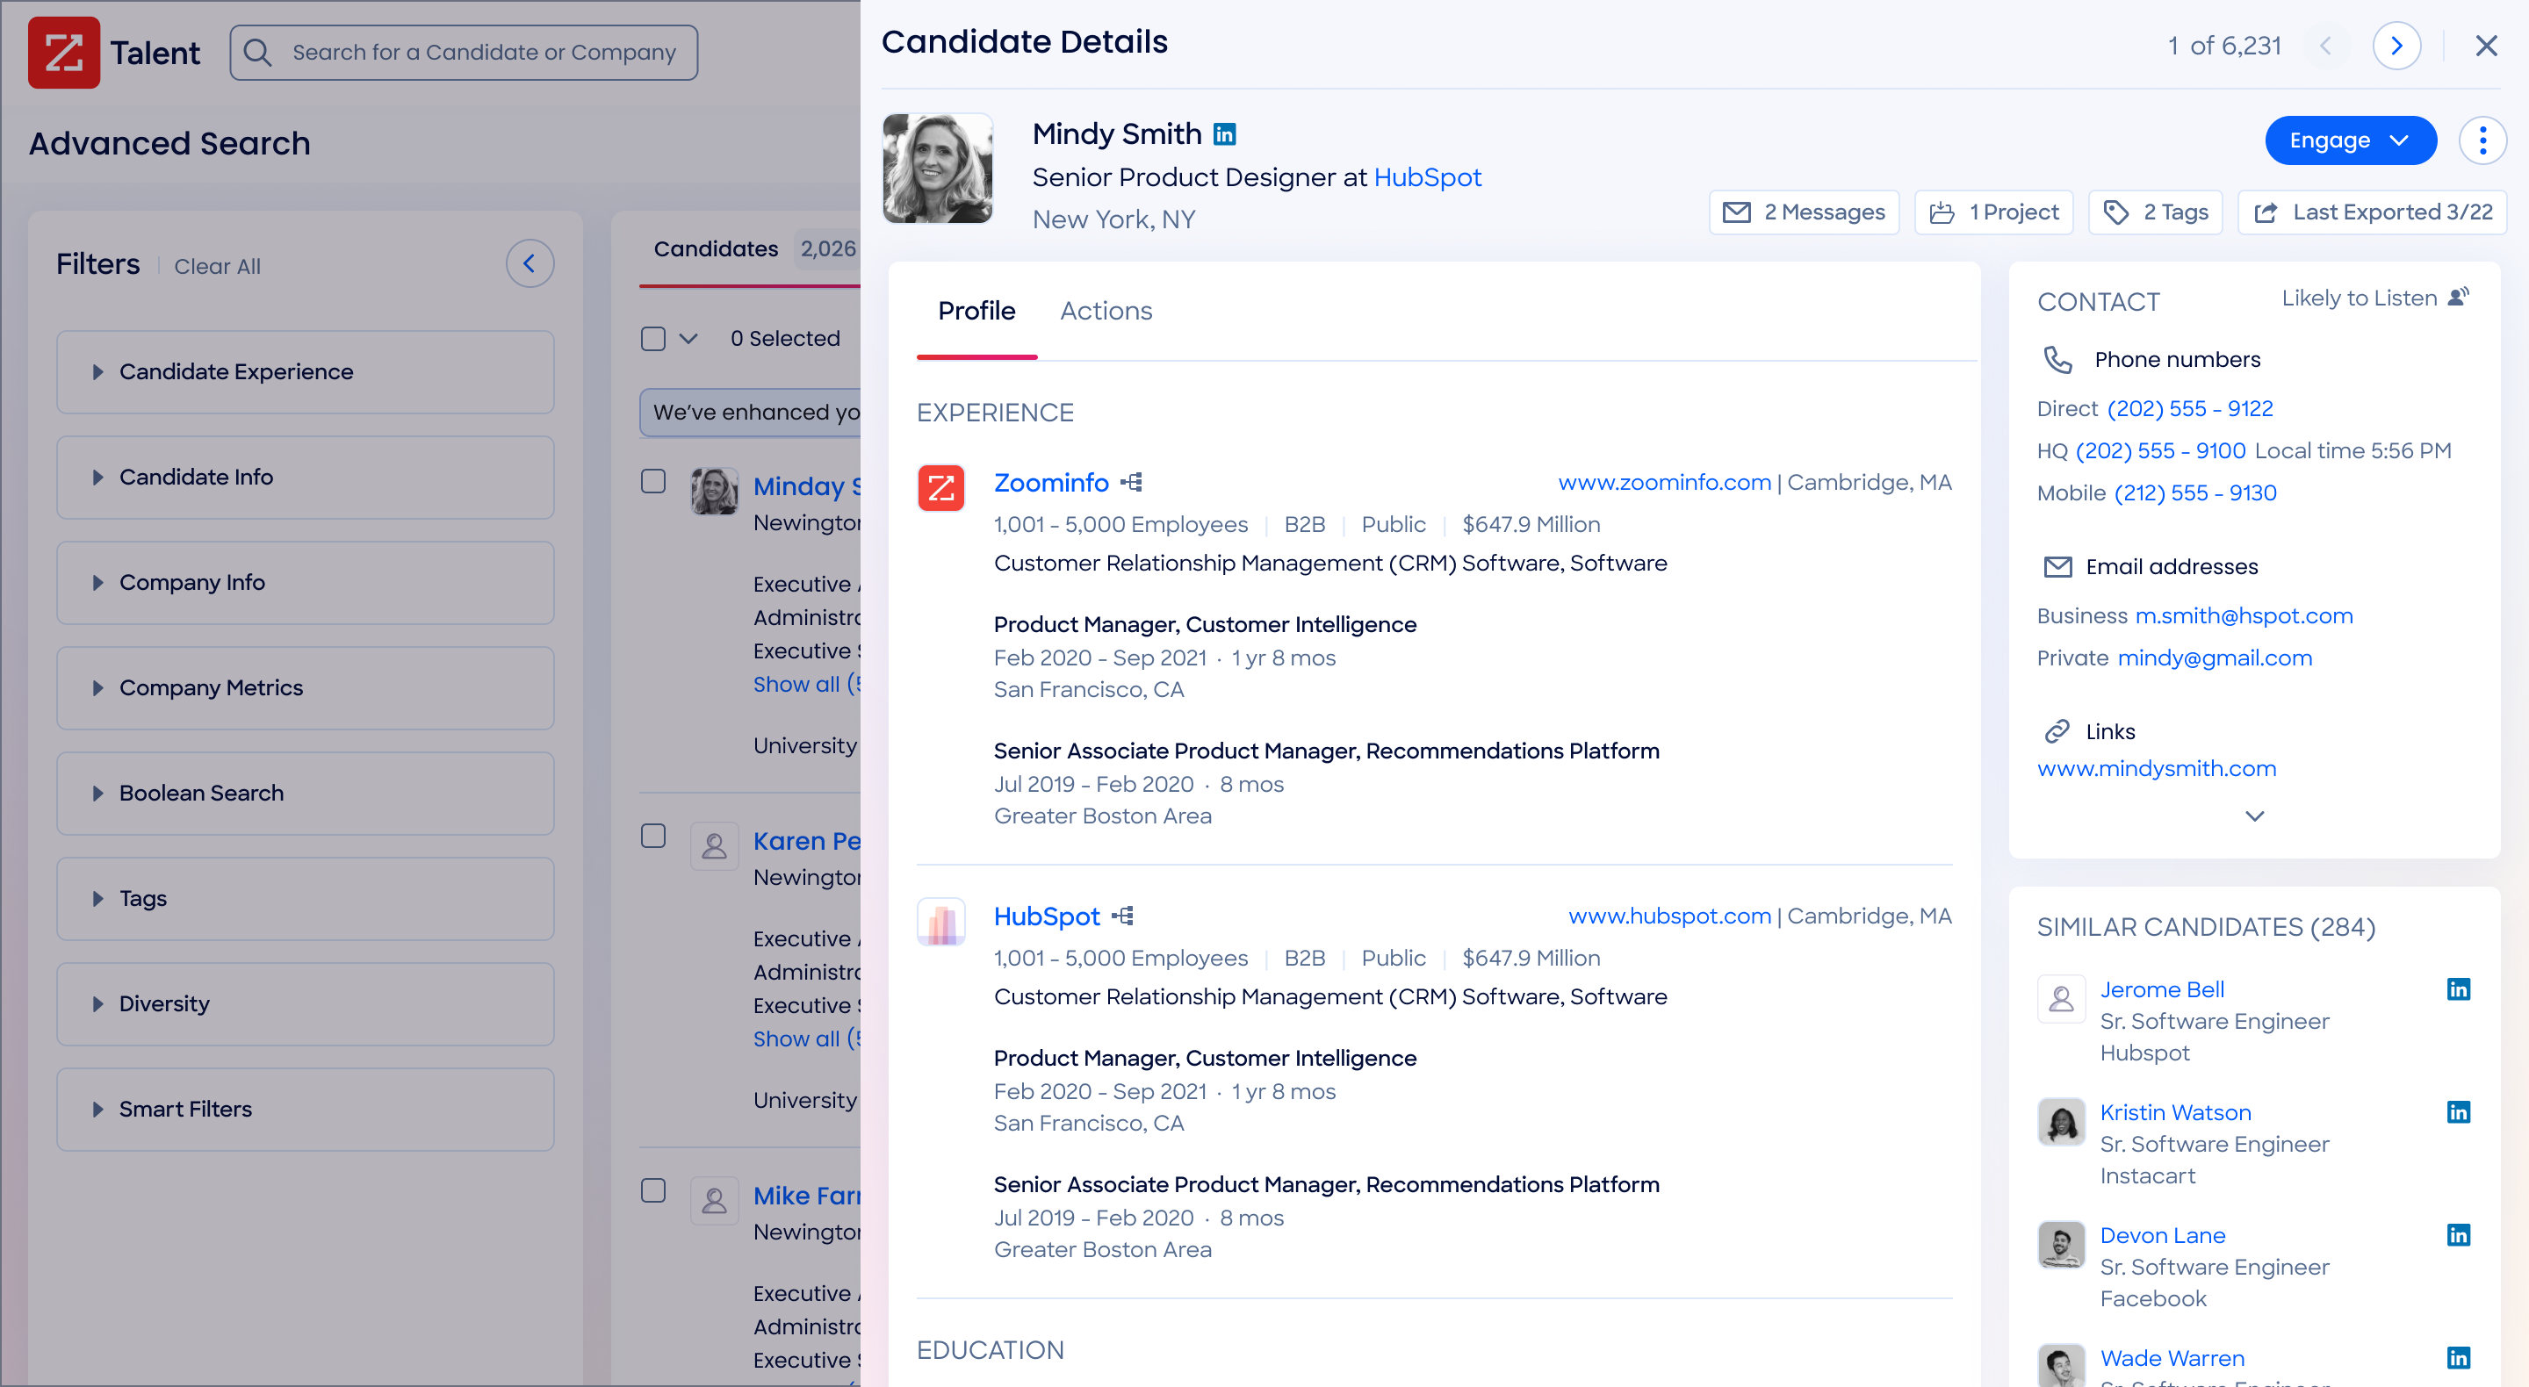Expand more contact details chevron
The width and height of the screenshot is (2529, 1387).
click(2254, 816)
